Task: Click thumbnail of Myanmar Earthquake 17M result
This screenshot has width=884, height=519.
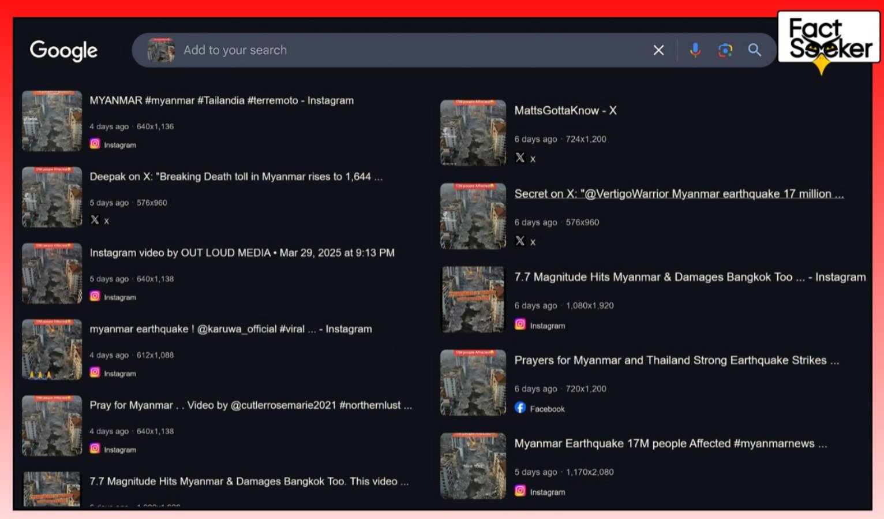Action: click(x=473, y=465)
